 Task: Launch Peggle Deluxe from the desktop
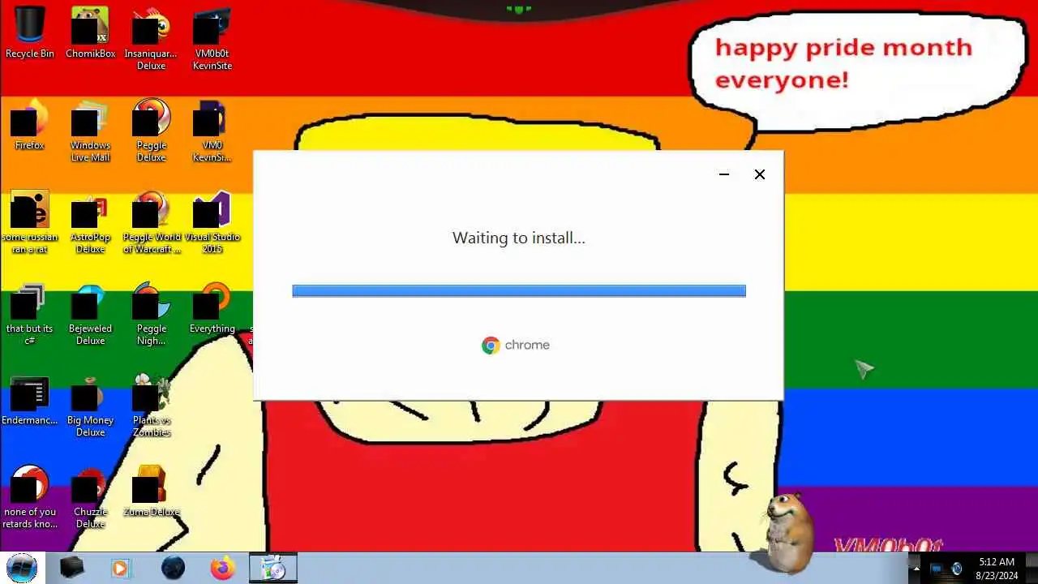coord(151,130)
